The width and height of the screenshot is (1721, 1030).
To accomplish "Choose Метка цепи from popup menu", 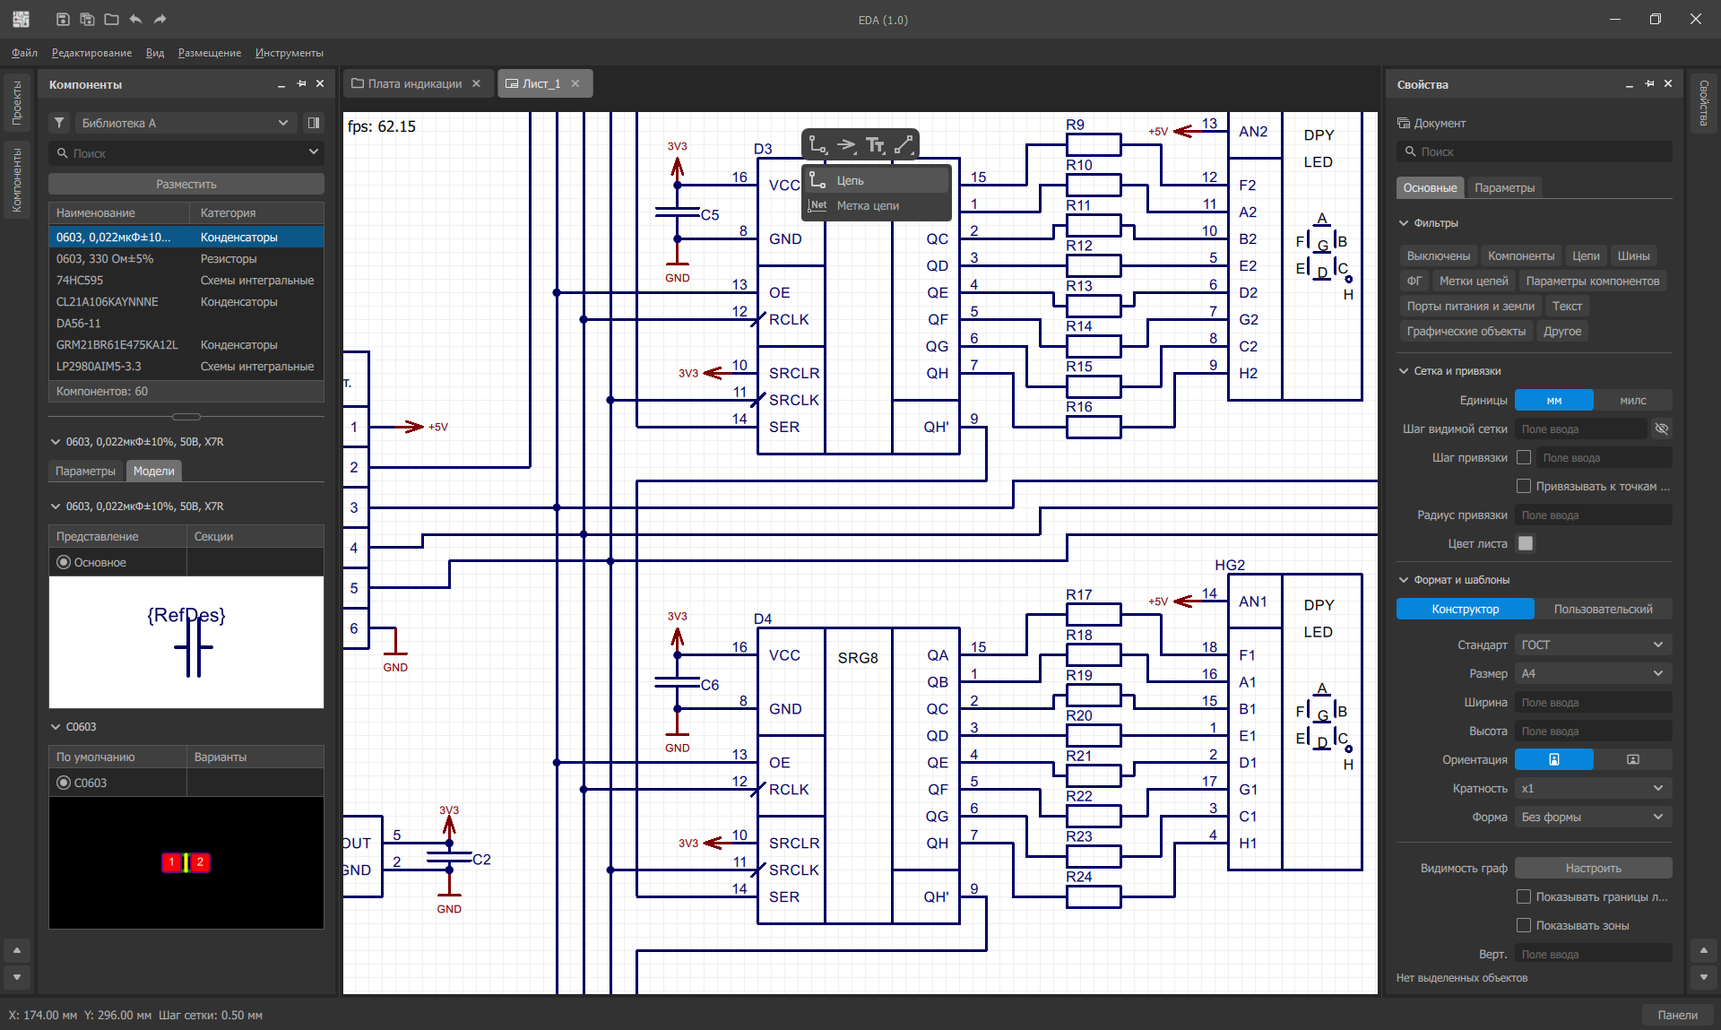I will pyautogui.click(x=867, y=205).
